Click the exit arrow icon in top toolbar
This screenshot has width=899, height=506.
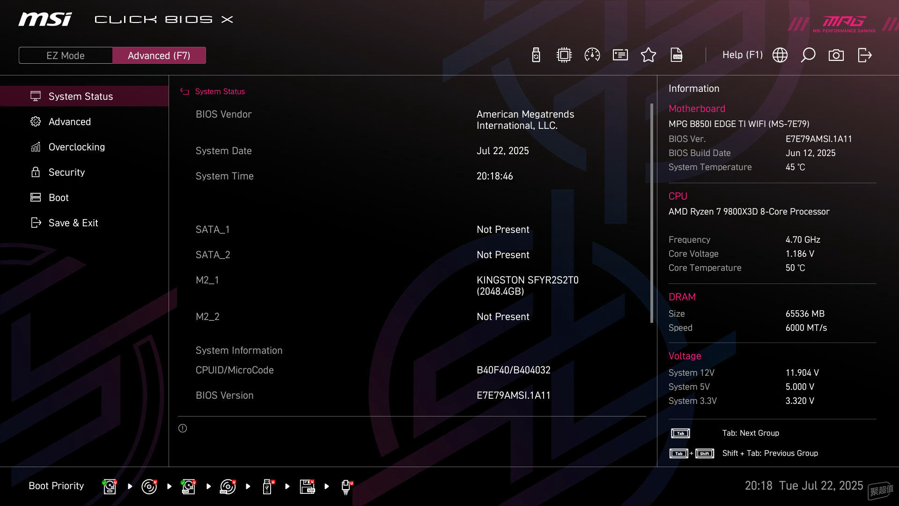pyautogui.click(x=865, y=55)
